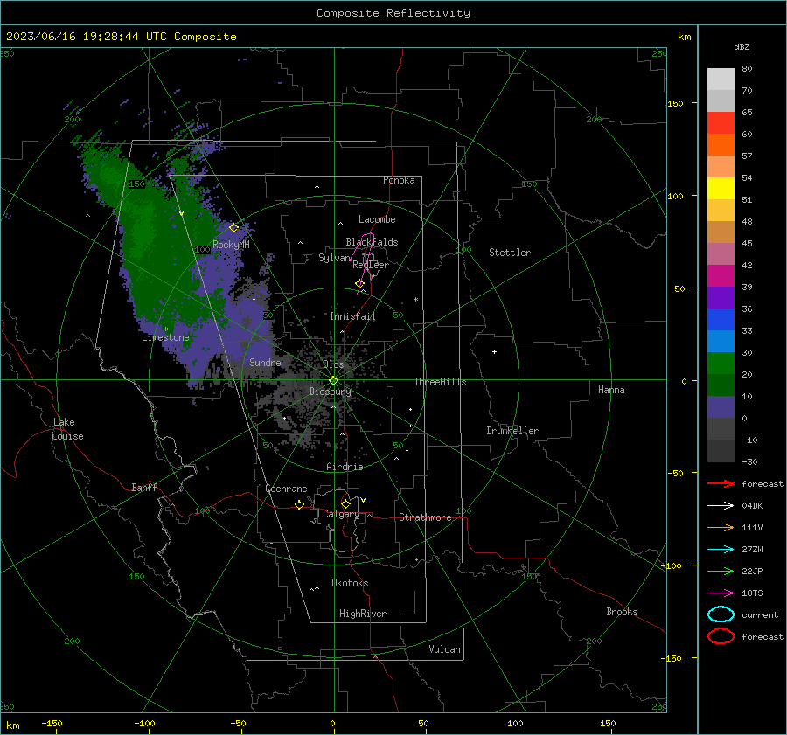Click the Airdrie city label
This screenshot has width=787, height=735.
(x=345, y=467)
